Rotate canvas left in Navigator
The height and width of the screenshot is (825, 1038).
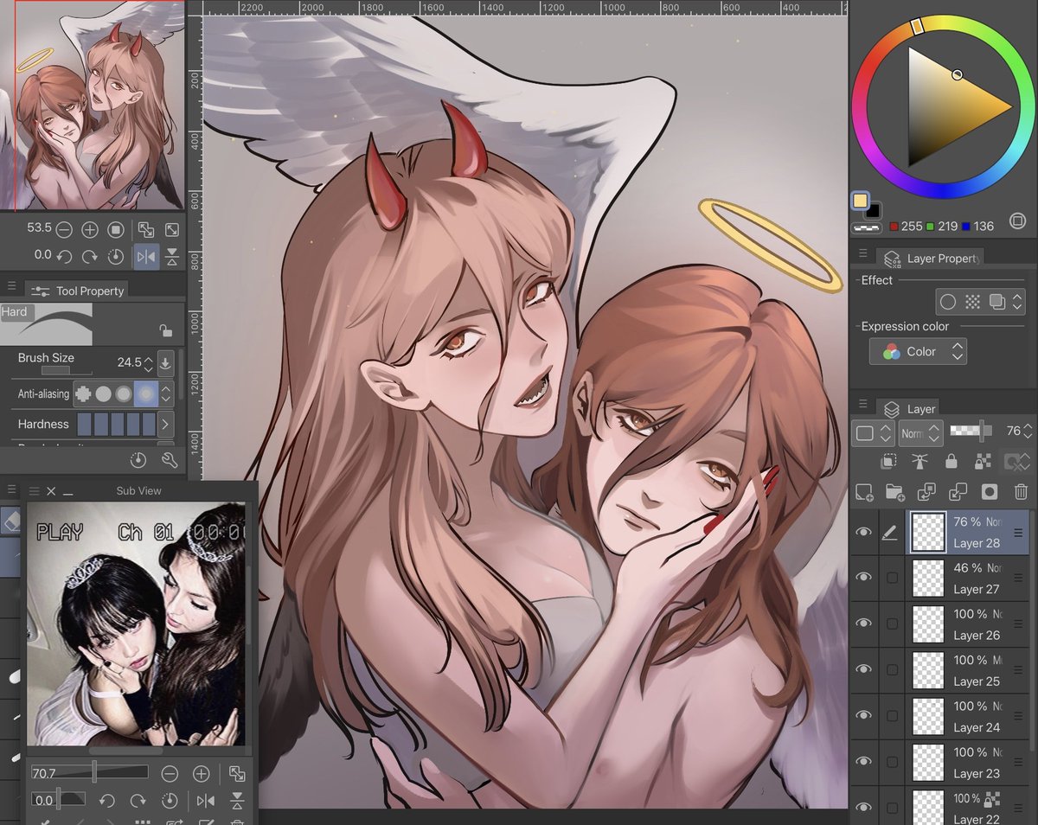[64, 256]
